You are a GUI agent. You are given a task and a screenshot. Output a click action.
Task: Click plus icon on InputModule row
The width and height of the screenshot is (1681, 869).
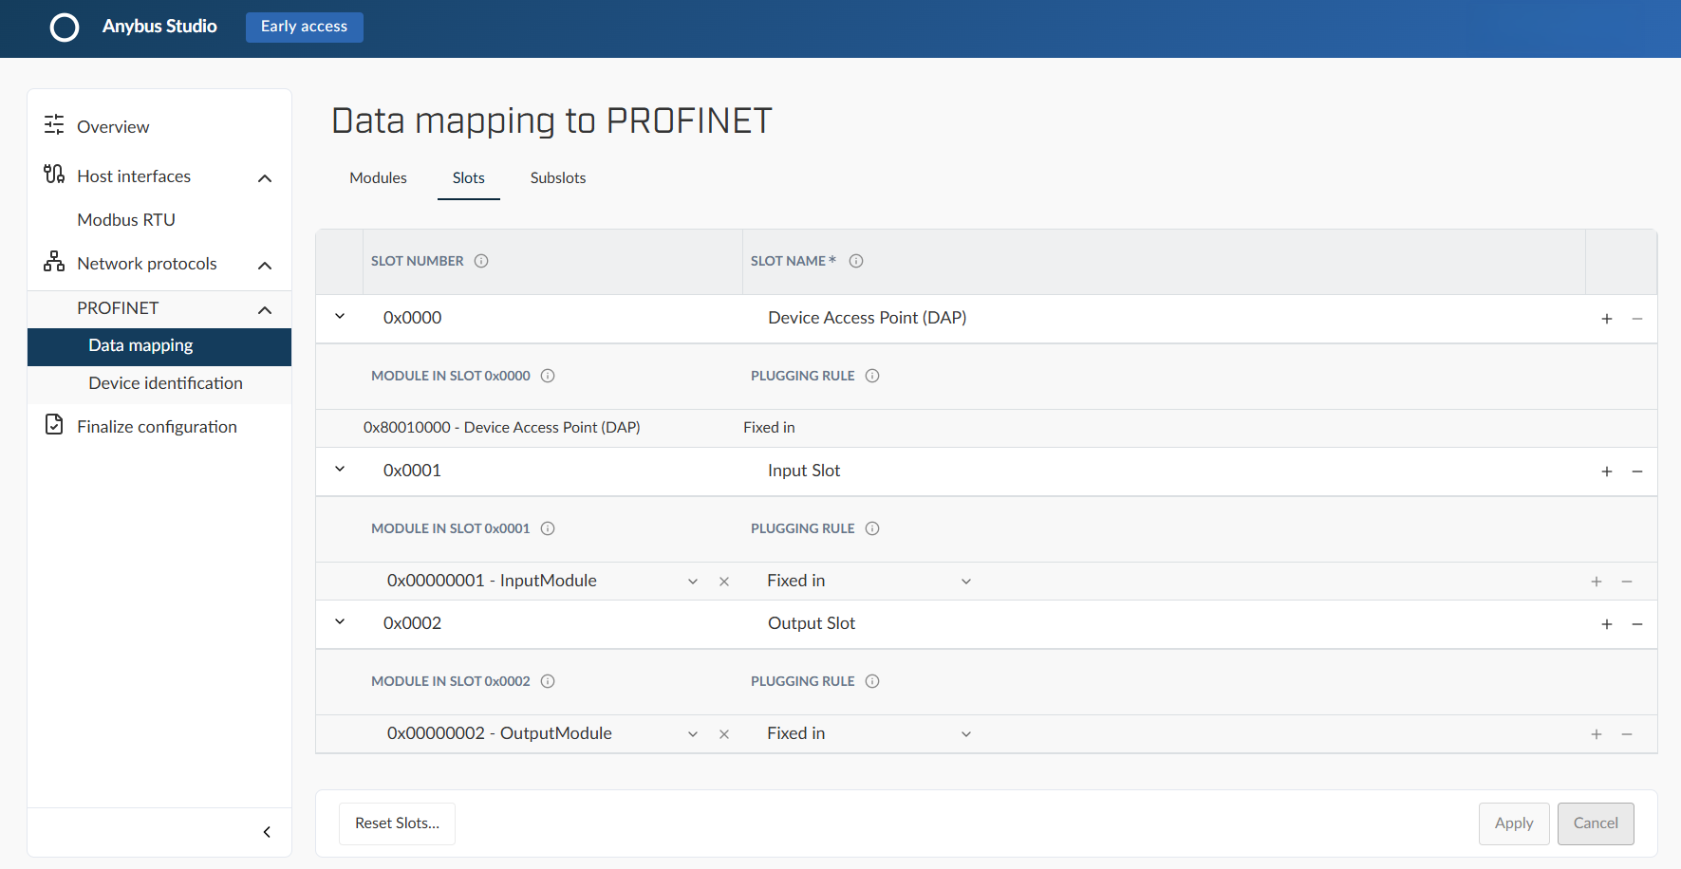pos(1597,582)
